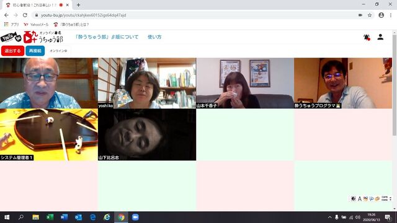Click browser forward arrow
The width and height of the screenshot is (397, 223).
pyautogui.click(x=16, y=15)
